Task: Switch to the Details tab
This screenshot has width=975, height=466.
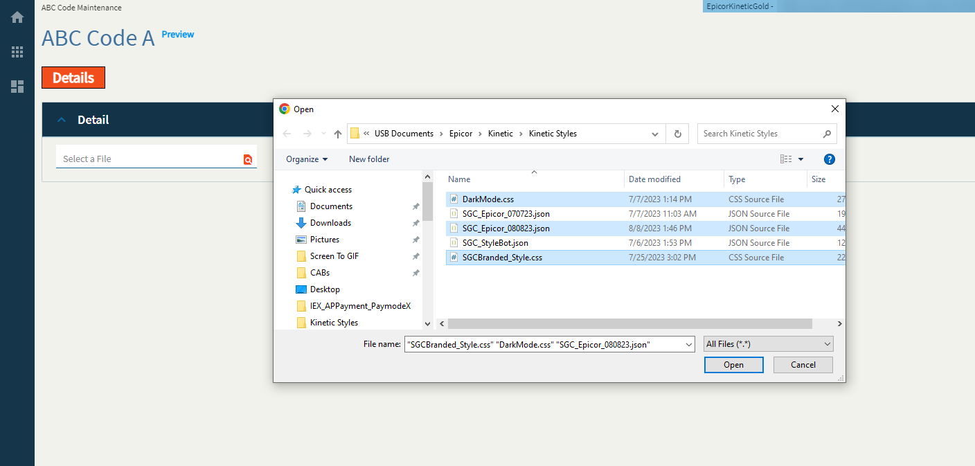Action: [73, 78]
